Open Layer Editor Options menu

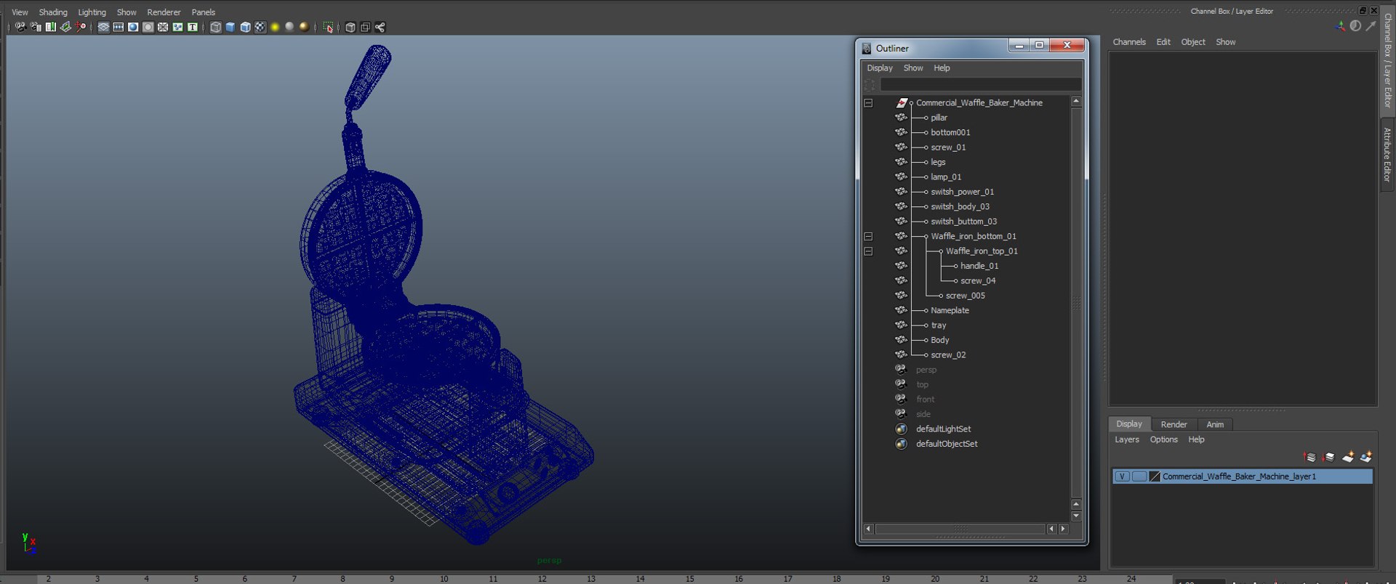point(1163,440)
